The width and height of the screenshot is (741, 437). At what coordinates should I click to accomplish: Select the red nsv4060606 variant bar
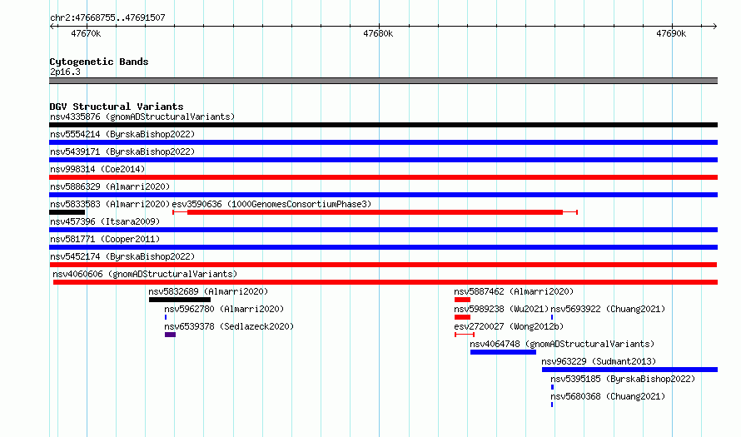385,282
